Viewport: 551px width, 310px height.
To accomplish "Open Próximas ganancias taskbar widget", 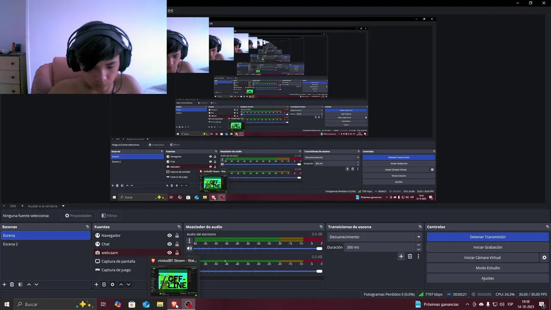I will [437, 304].
